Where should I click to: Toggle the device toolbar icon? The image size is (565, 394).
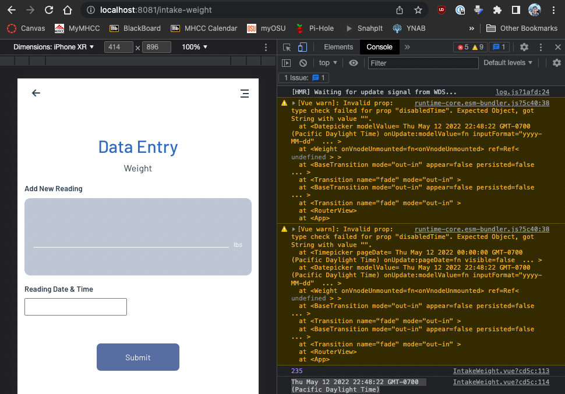point(302,47)
